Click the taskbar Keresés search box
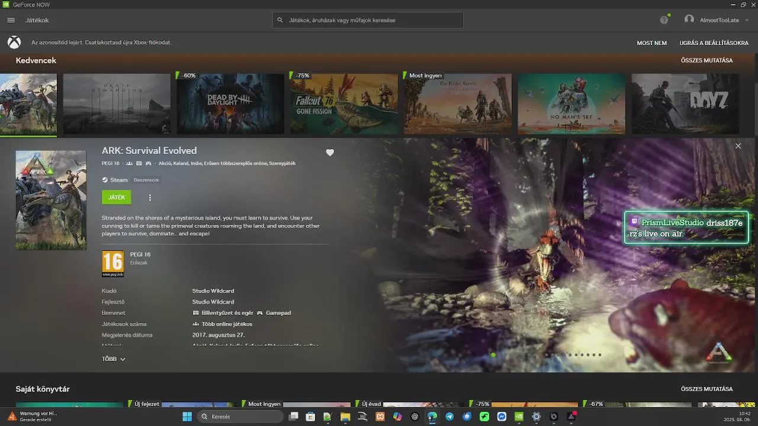 tap(240, 417)
